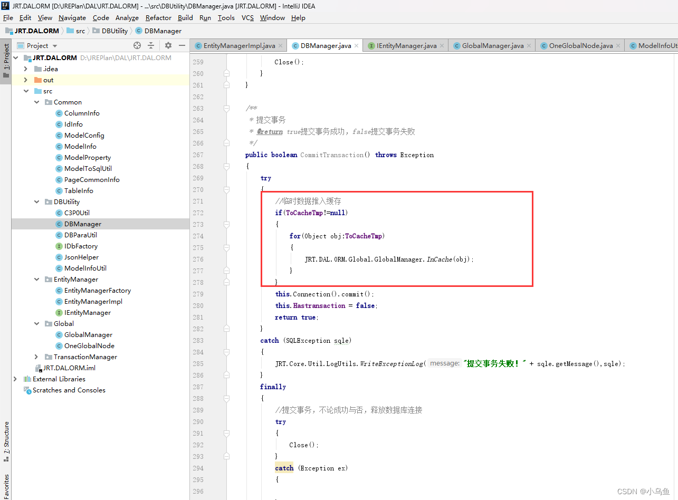This screenshot has height=500, width=678.
Task: Select IdInfo class in tree
Action: click(73, 124)
